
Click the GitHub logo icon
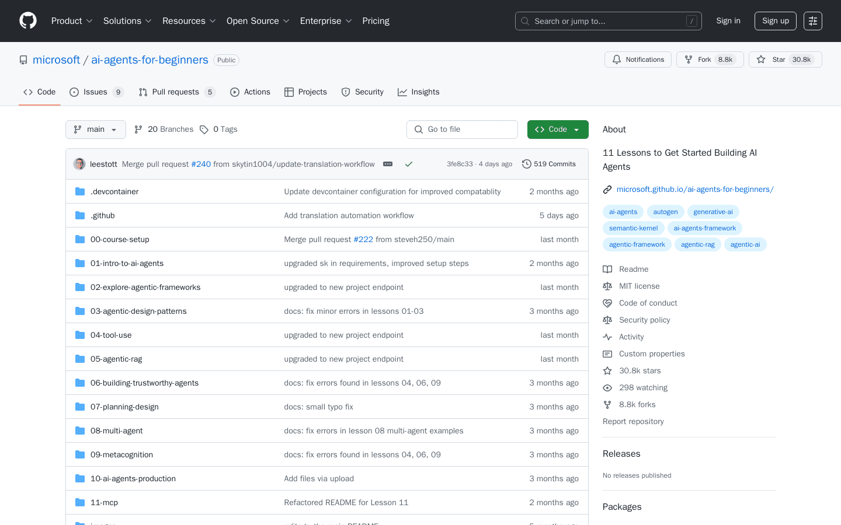point(27,20)
